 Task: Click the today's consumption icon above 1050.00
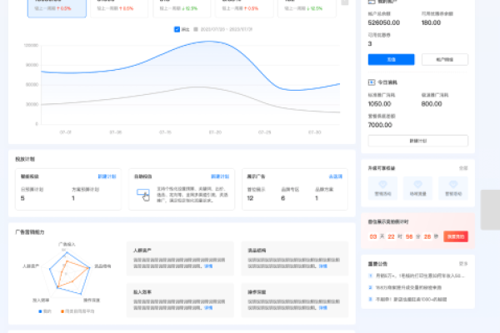coord(372,82)
